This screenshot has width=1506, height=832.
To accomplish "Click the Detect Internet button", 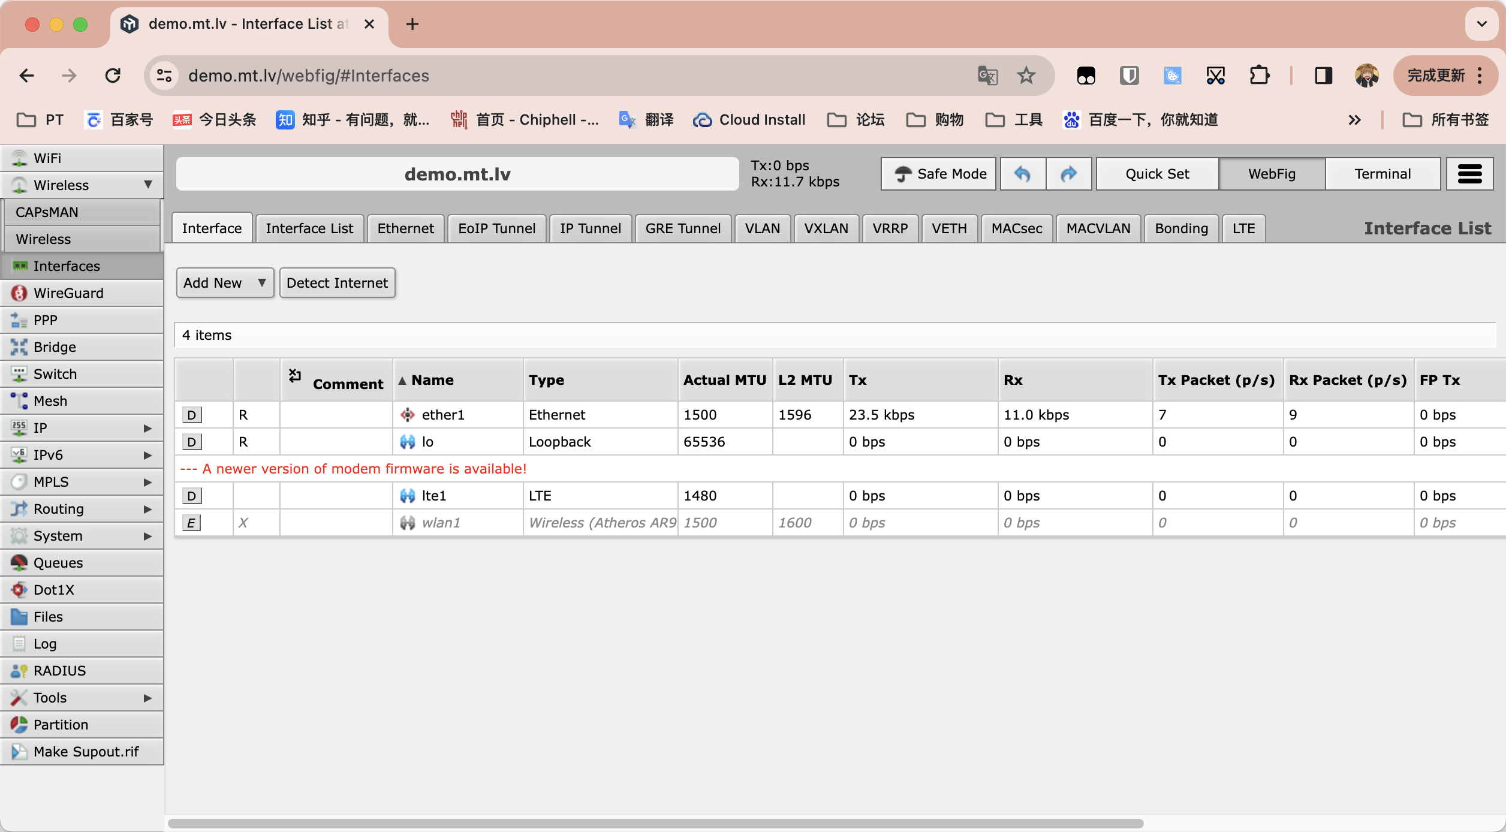I will click(x=337, y=283).
